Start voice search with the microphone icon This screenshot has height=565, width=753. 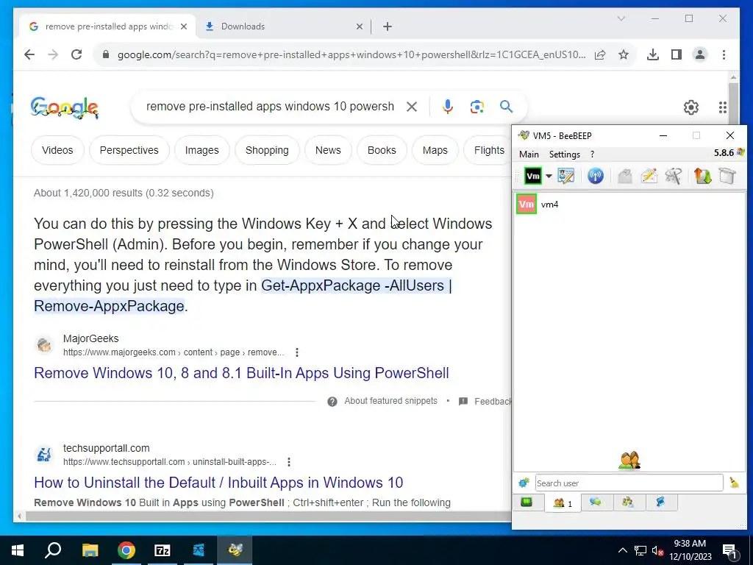point(448,107)
